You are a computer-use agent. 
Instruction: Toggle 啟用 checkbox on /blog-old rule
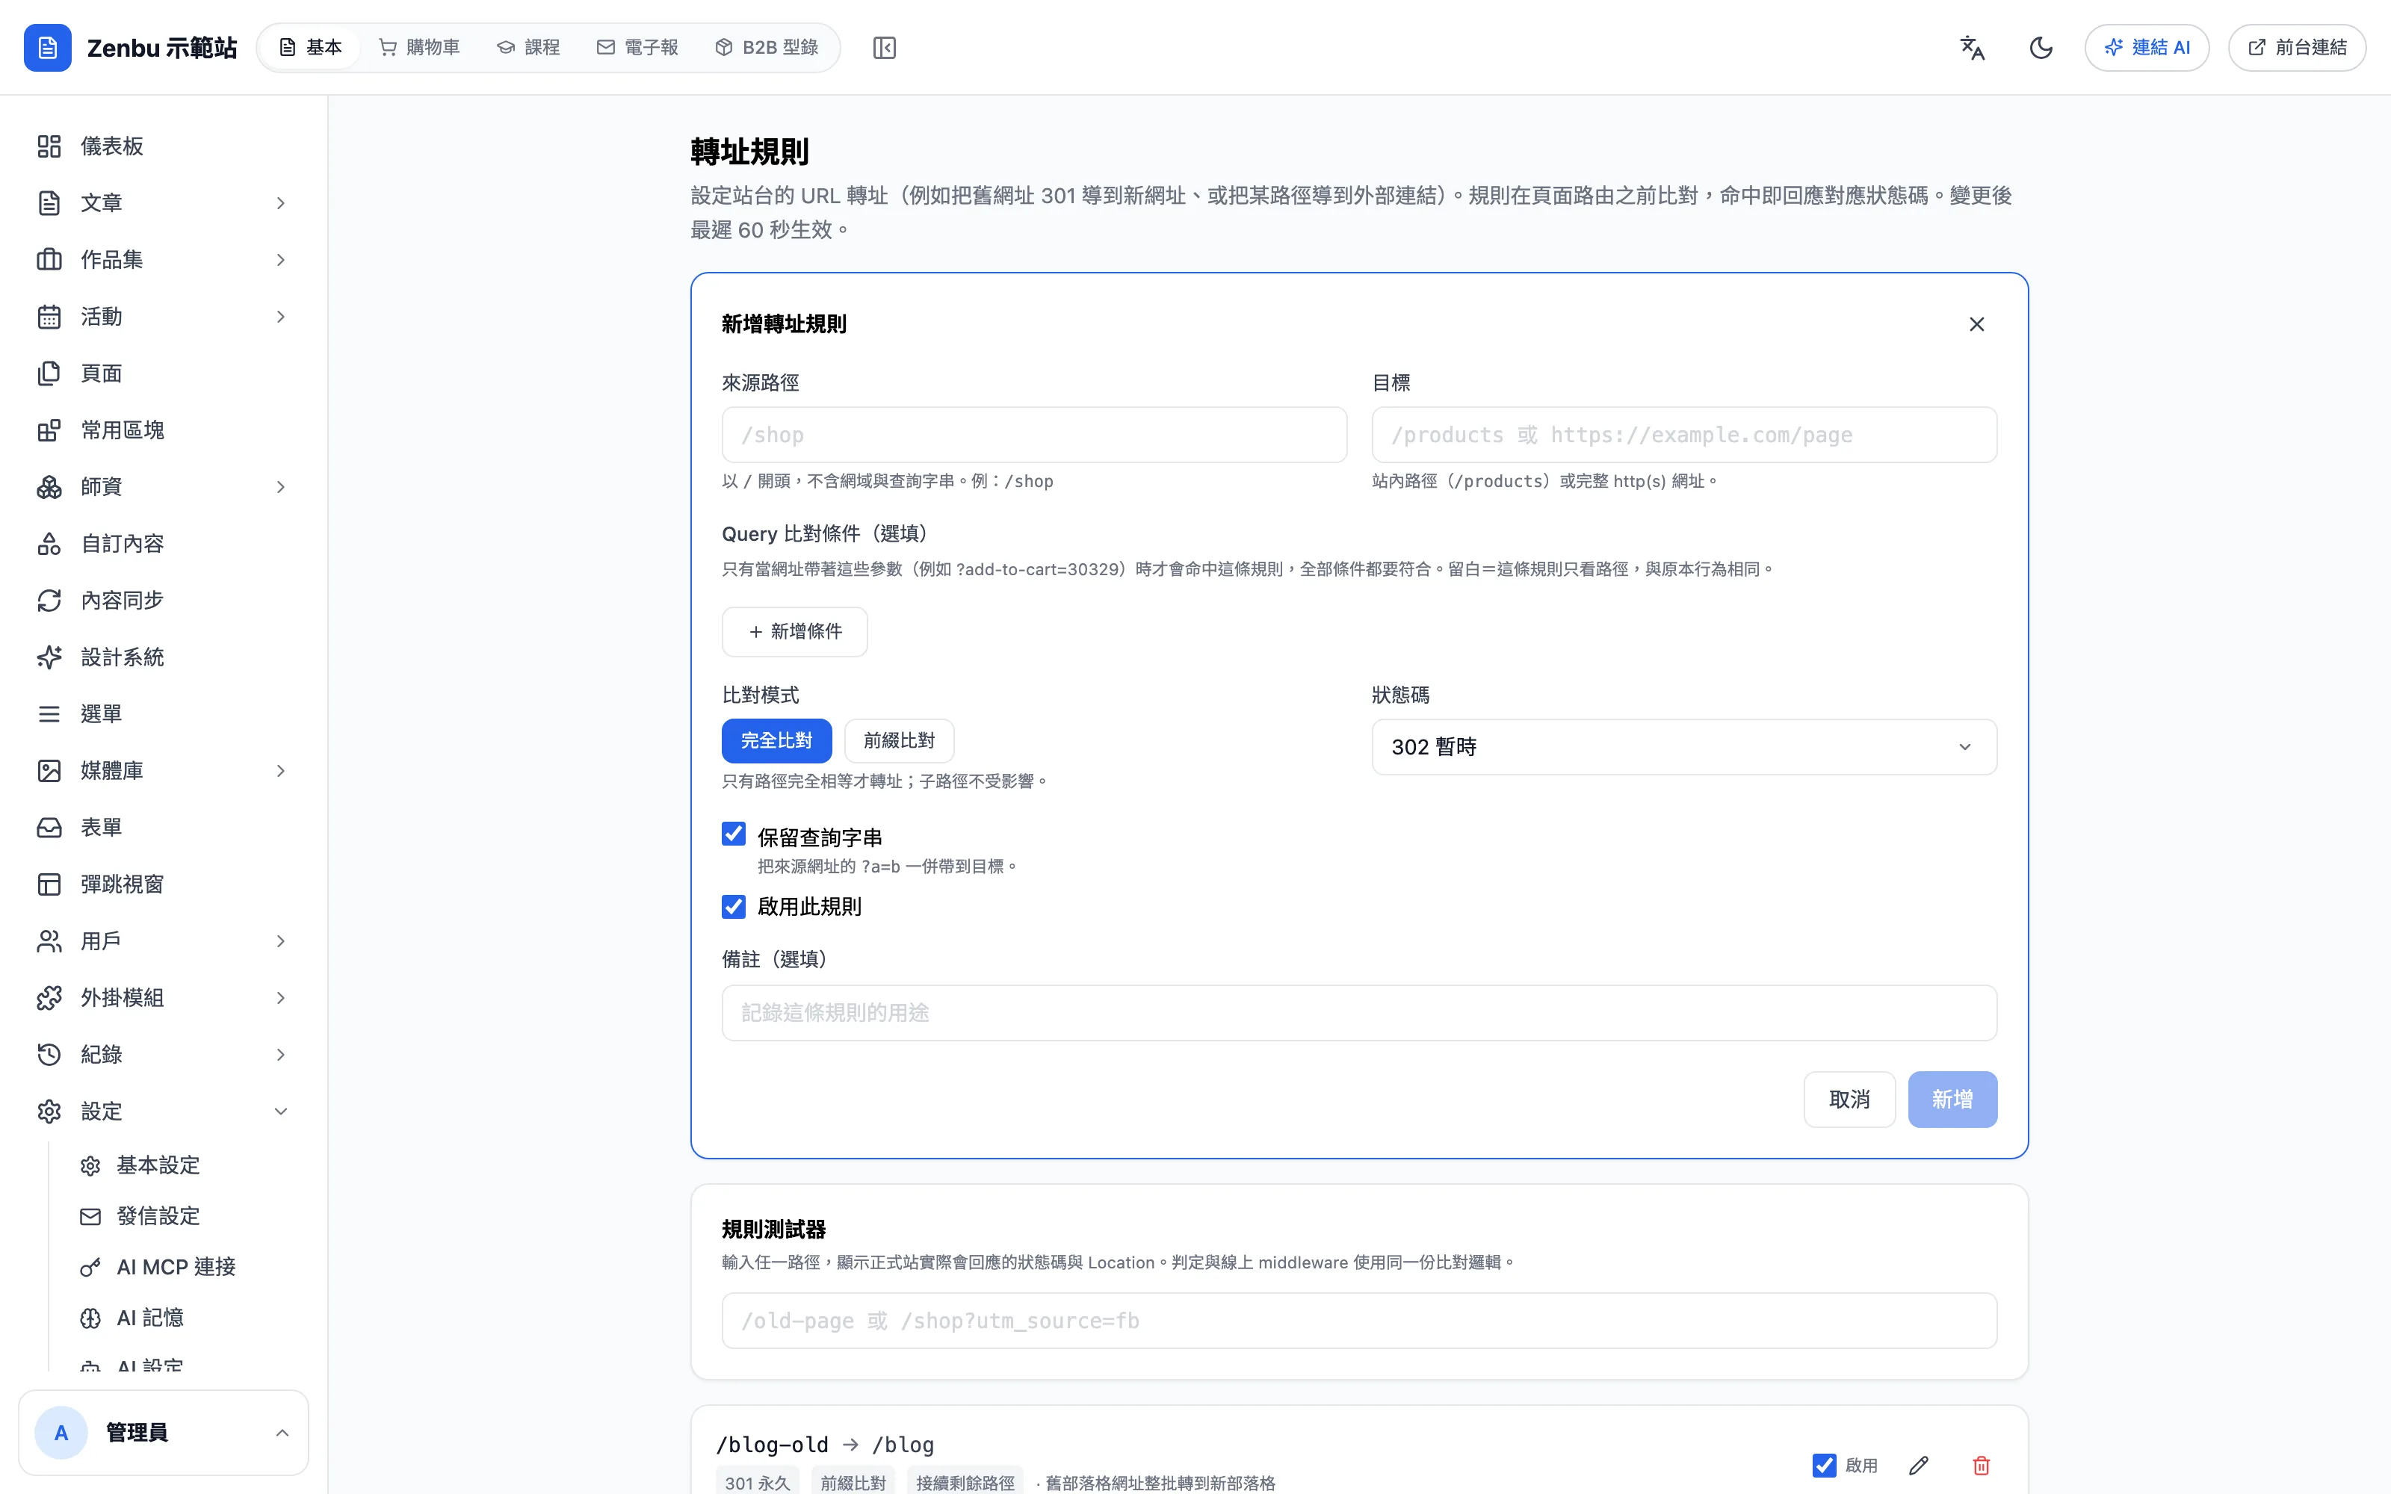tap(1824, 1466)
